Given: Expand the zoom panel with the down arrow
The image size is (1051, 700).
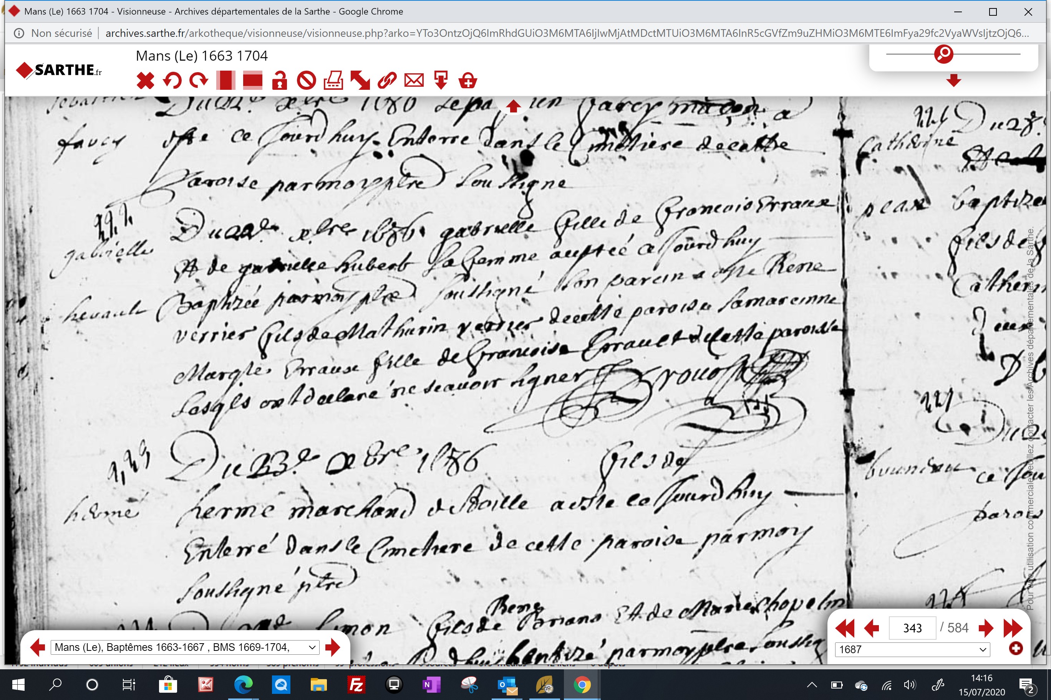Looking at the screenshot, I should (x=953, y=80).
